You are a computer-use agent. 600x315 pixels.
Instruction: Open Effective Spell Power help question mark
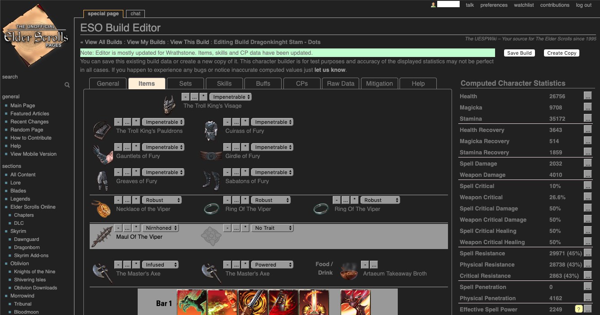coord(579,309)
